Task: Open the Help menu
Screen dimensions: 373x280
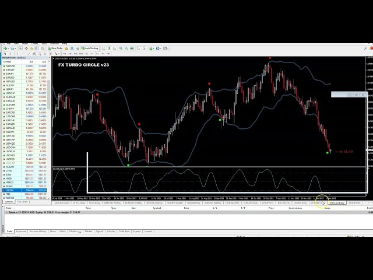Action: point(65,44)
